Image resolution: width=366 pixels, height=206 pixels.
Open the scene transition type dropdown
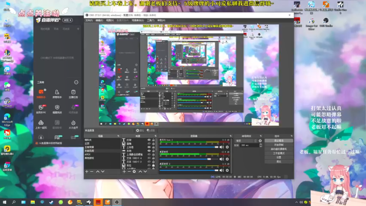pos(246,141)
